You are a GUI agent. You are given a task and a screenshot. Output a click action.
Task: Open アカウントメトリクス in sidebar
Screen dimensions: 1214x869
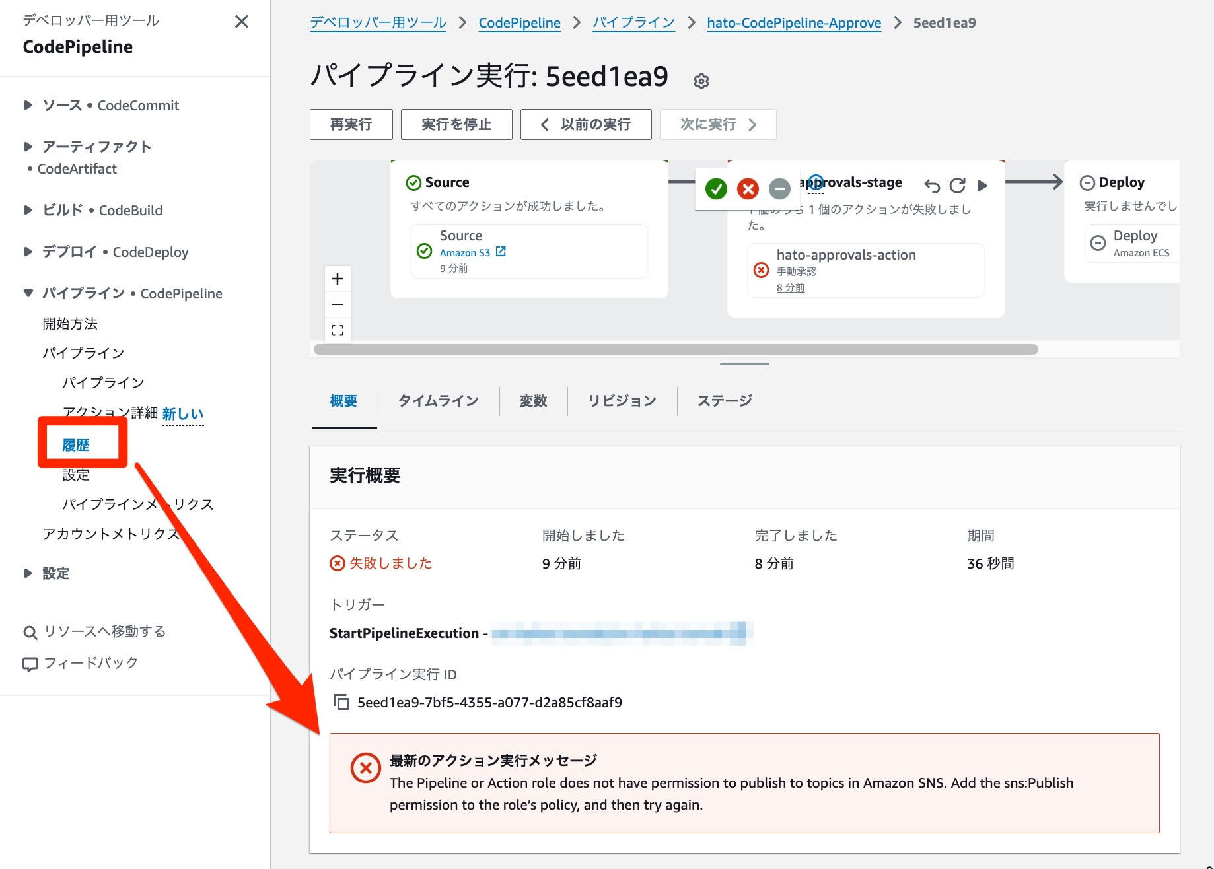click(x=111, y=534)
